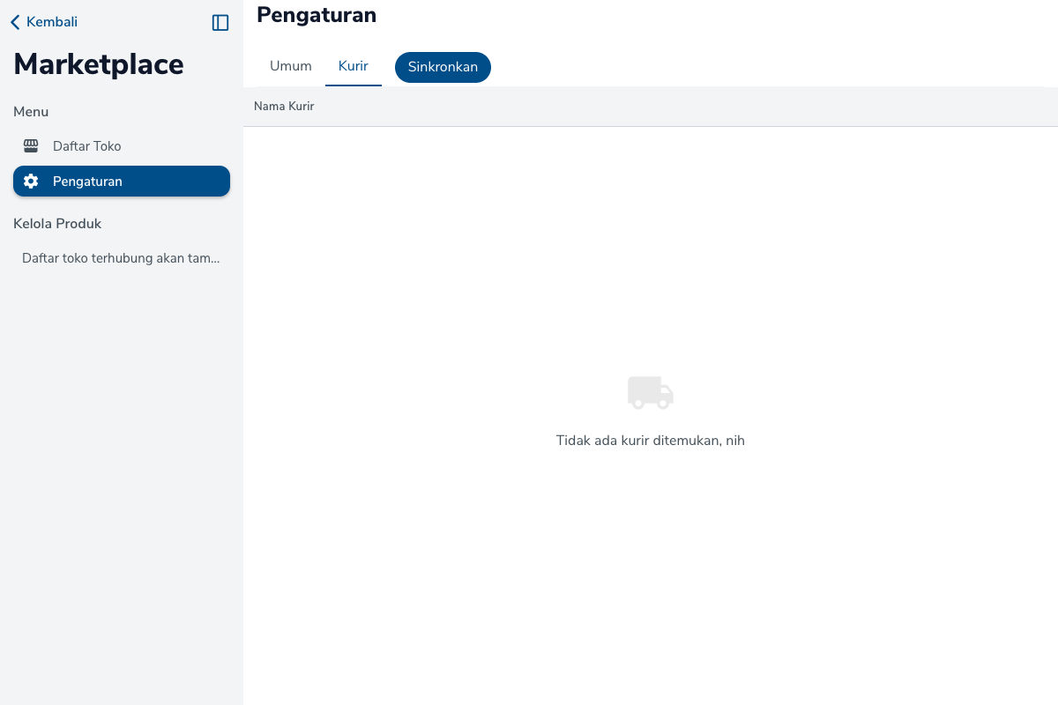Click the Marketplace heading text
Image resolution: width=1058 pixels, height=705 pixels.
coord(99,64)
